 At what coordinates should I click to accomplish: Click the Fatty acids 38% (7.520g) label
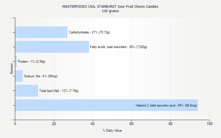click(x=119, y=47)
